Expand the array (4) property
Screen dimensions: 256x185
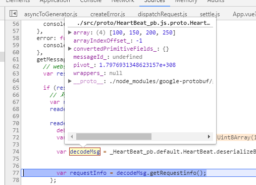tap(70, 32)
